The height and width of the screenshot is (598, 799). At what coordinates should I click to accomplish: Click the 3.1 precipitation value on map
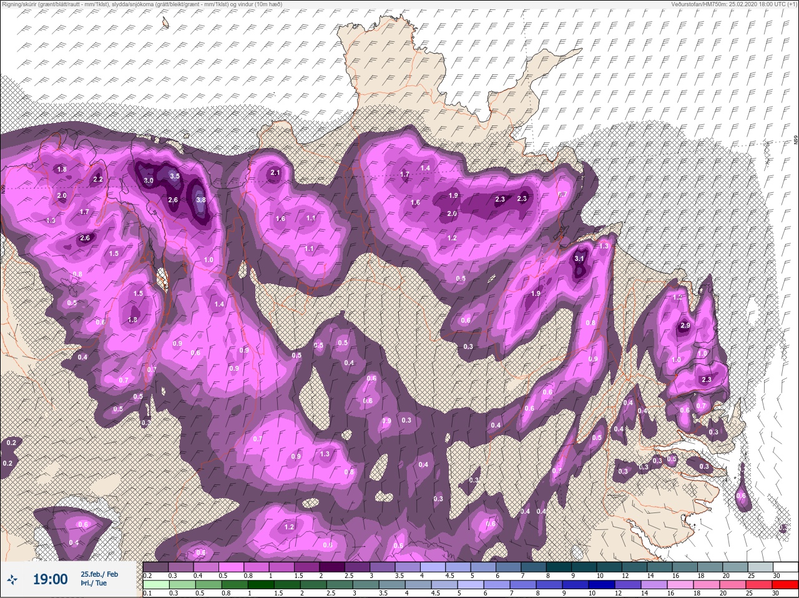click(579, 258)
